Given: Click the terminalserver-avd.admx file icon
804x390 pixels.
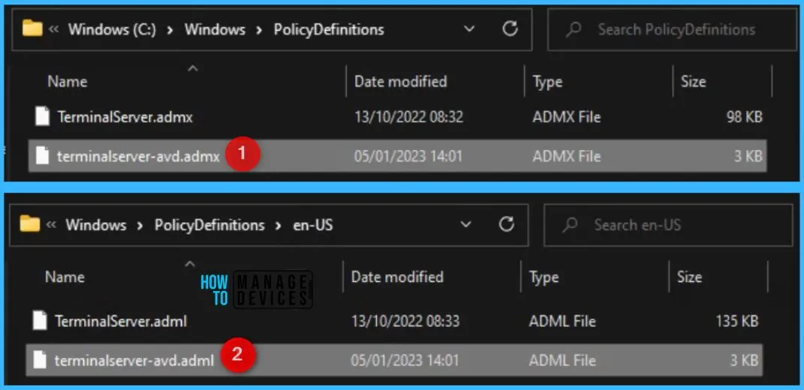Looking at the screenshot, I should click(43, 157).
